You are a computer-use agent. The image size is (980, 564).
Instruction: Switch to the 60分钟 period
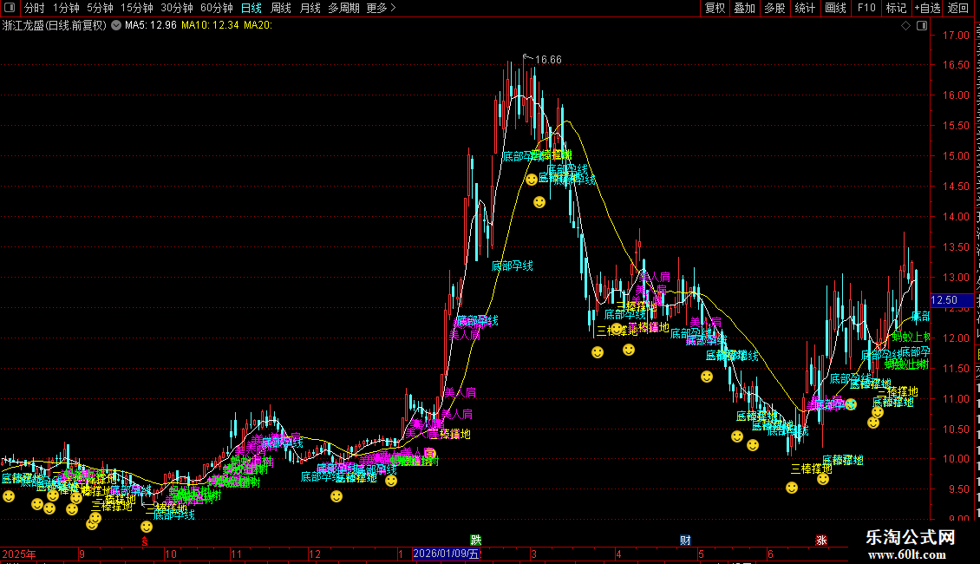[217, 8]
